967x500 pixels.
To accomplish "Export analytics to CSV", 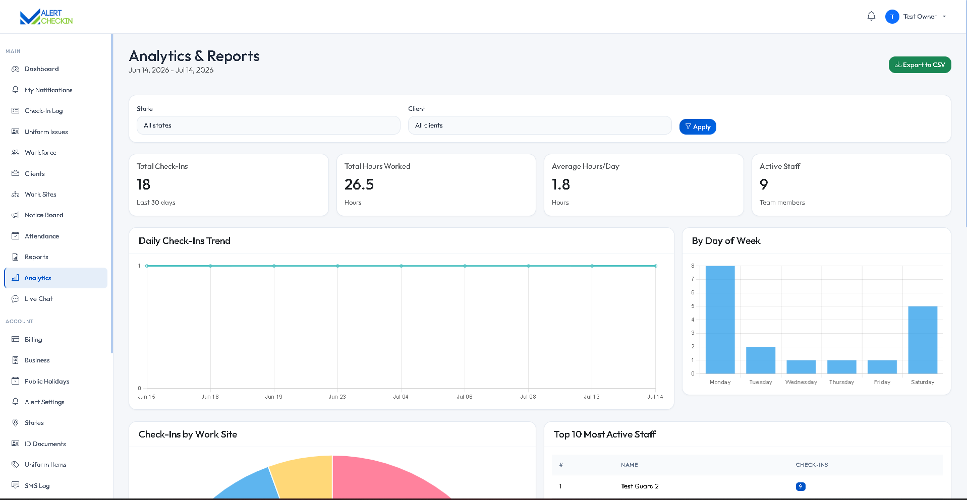I will (920, 65).
